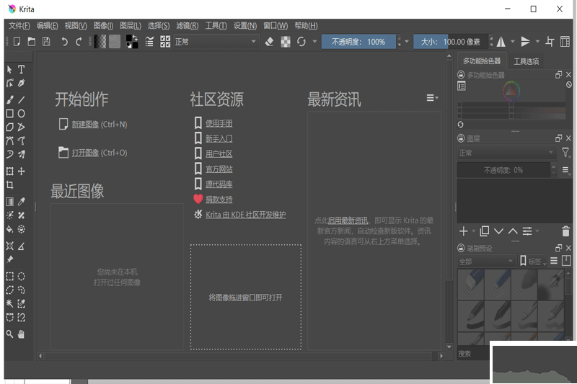Click the 不透明度 100% slider in toolbar
577x384 pixels.
coord(358,42)
